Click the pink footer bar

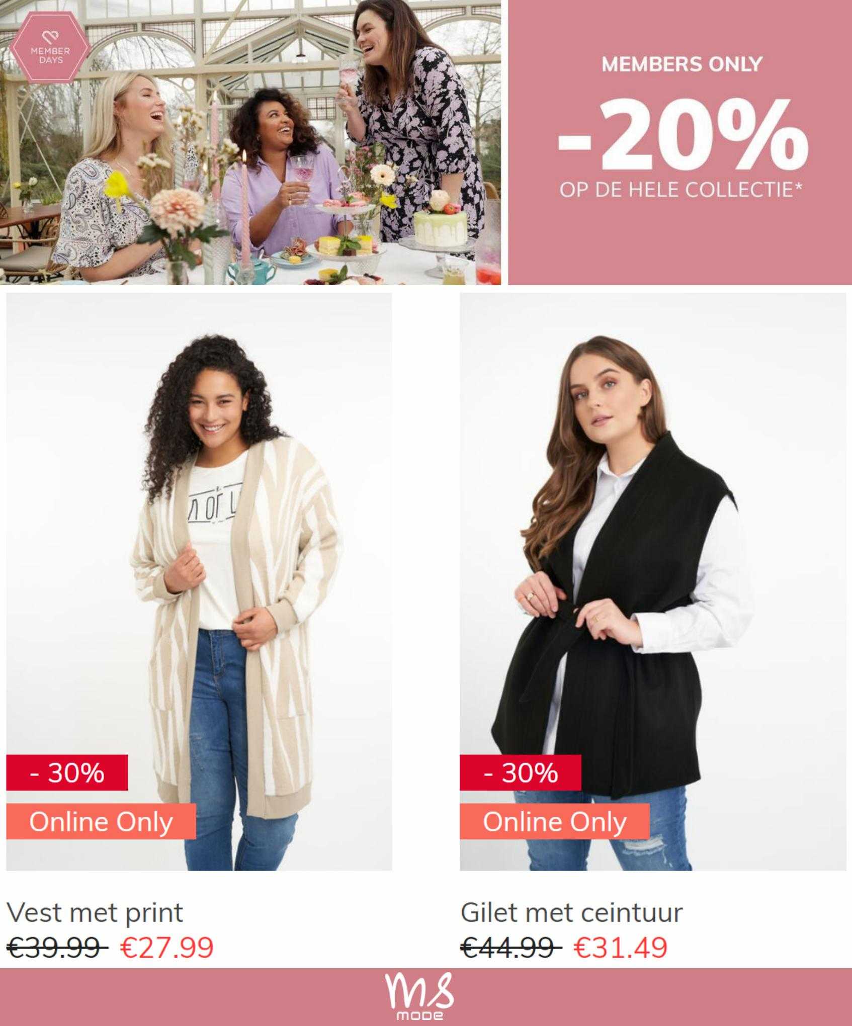(x=426, y=997)
